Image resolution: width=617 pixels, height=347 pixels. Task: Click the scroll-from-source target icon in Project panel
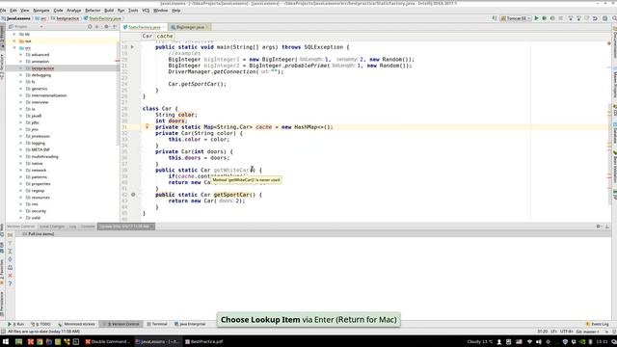pos(90,27)
